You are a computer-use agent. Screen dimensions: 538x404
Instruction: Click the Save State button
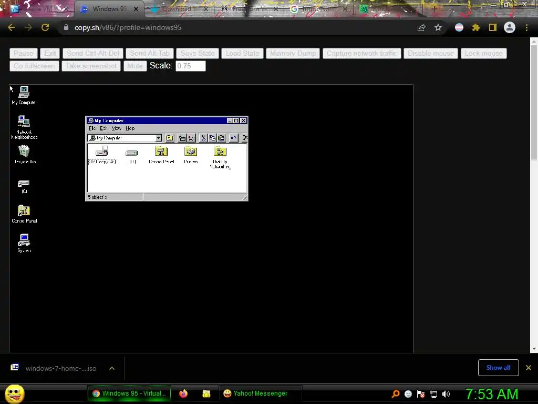coord(198,53)
